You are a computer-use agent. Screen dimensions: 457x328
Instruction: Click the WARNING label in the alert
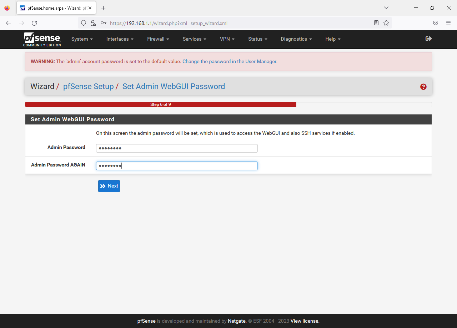coord(43,61)
